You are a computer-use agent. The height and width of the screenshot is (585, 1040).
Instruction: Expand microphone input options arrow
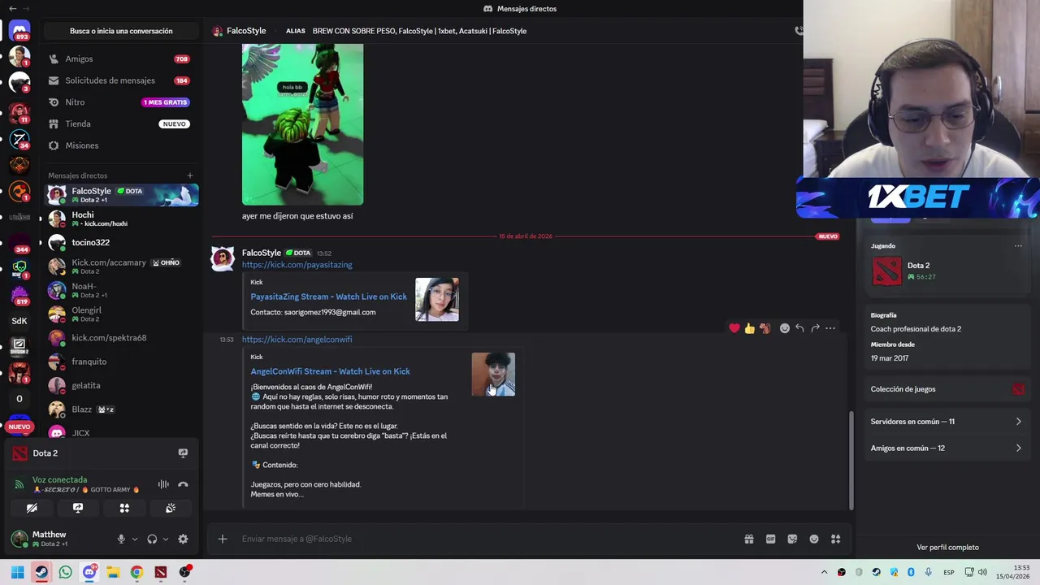pos(135,539)
